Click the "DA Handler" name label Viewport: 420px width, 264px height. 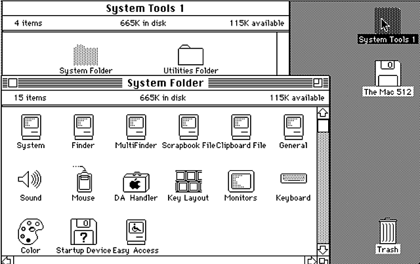point(136,198)
